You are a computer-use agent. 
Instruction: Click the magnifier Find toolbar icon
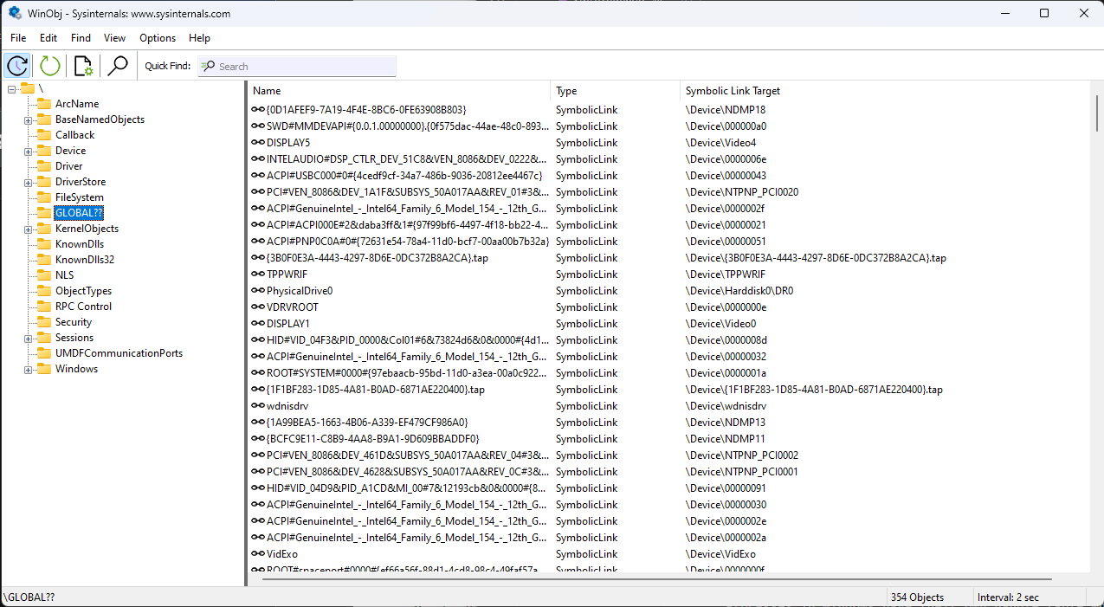[x=117, y=66]
